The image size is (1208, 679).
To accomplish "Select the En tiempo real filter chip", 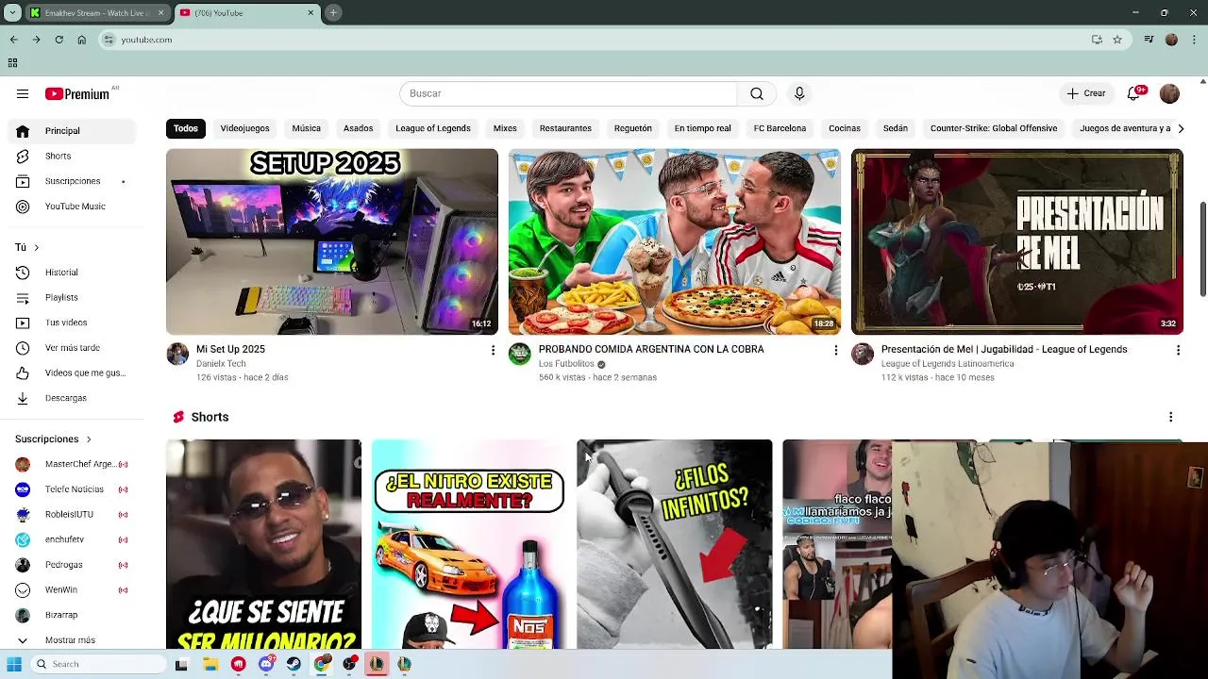I will pos(702,128).
